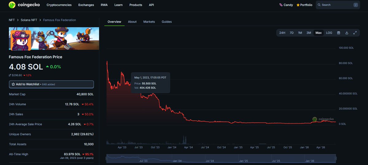This screenshot has height=165, width=368.
Task: Open the calendar date range picker icon
Action: click(x=339, y=33)
